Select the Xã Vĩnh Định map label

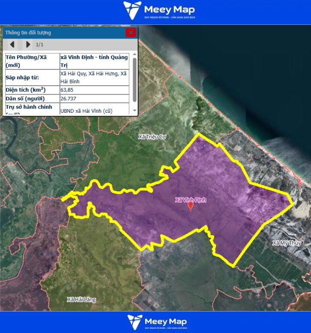click(191, 200)
